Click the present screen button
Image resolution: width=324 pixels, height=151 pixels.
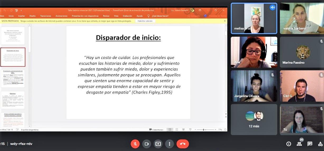pyautogui.click(x=158, y=144)
